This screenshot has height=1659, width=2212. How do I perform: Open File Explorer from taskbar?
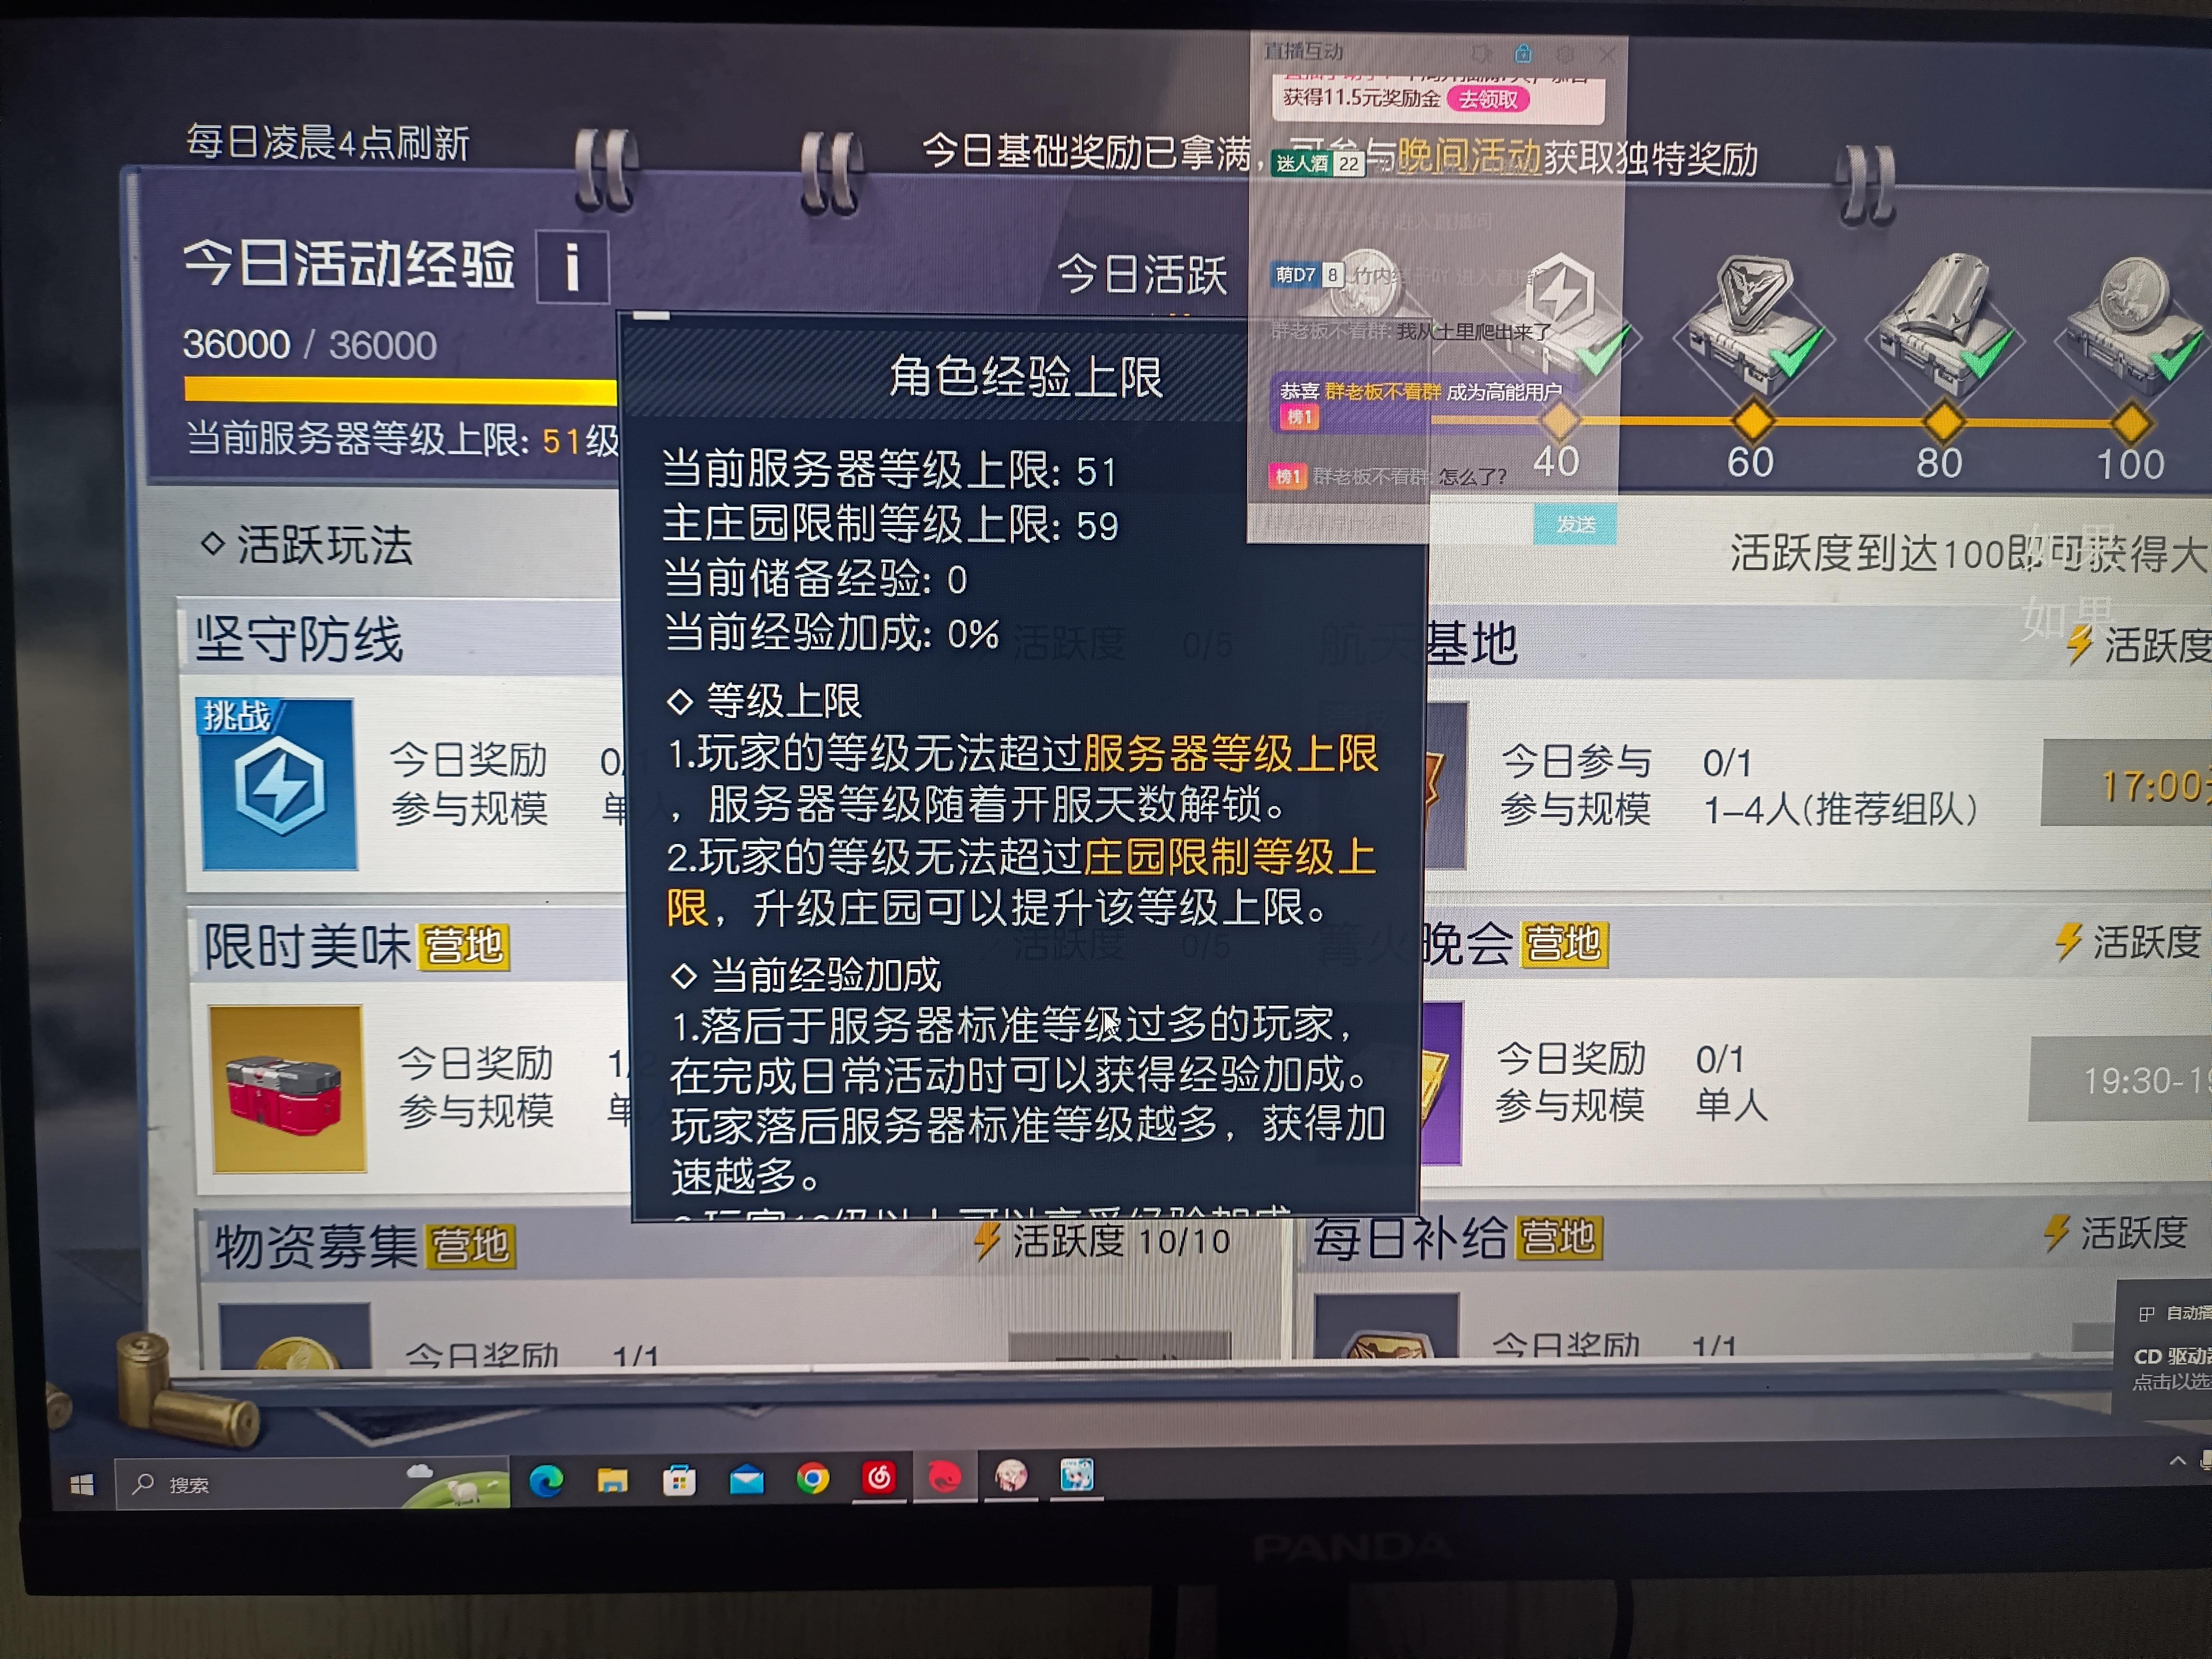coord(613,1480)
